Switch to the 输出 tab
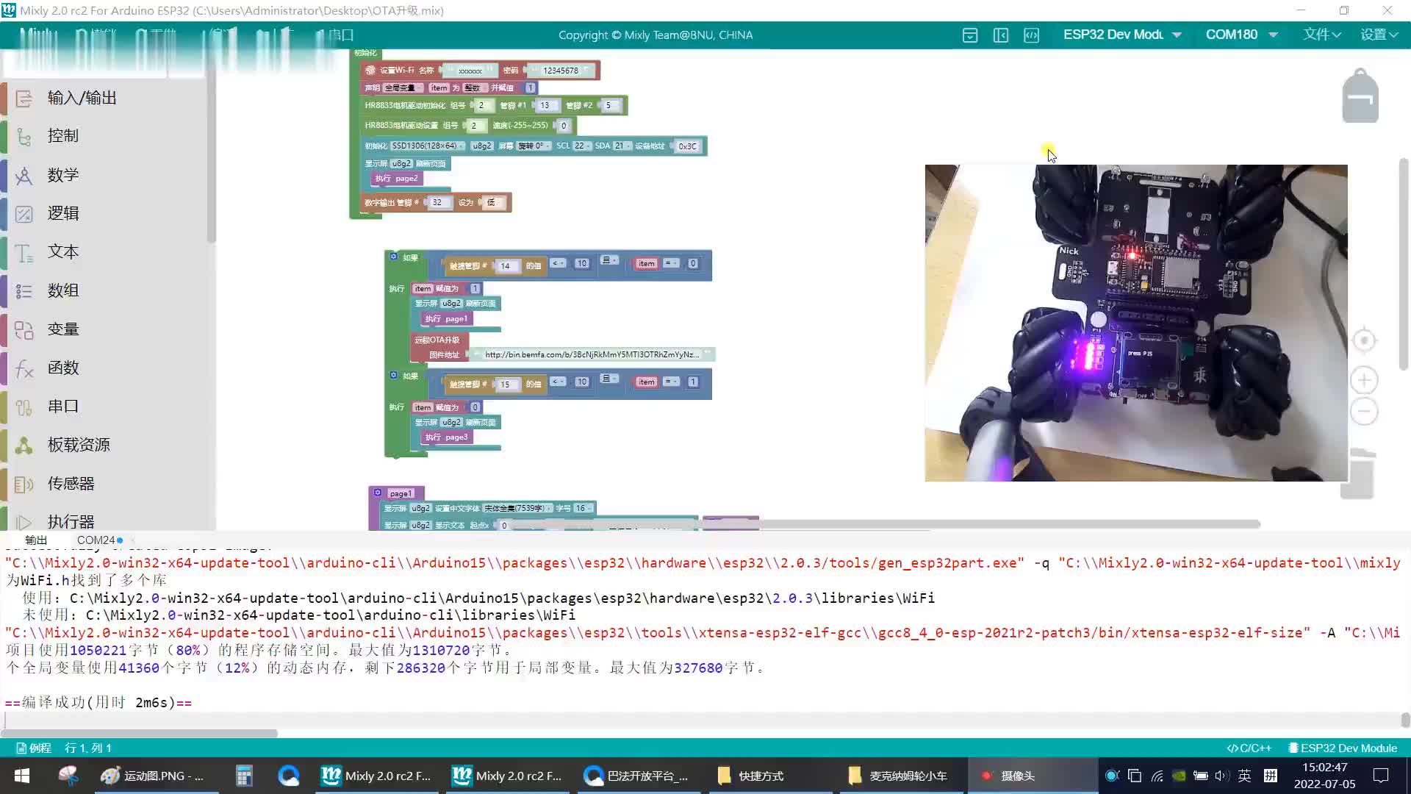The width and height of the screenshot is (1411, 794). (x=36, y=540)
